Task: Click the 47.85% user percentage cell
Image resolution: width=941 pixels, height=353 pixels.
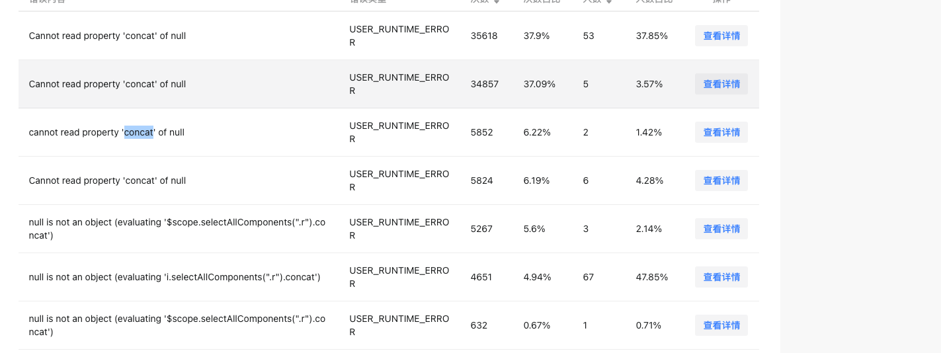Action: (652, 277)
